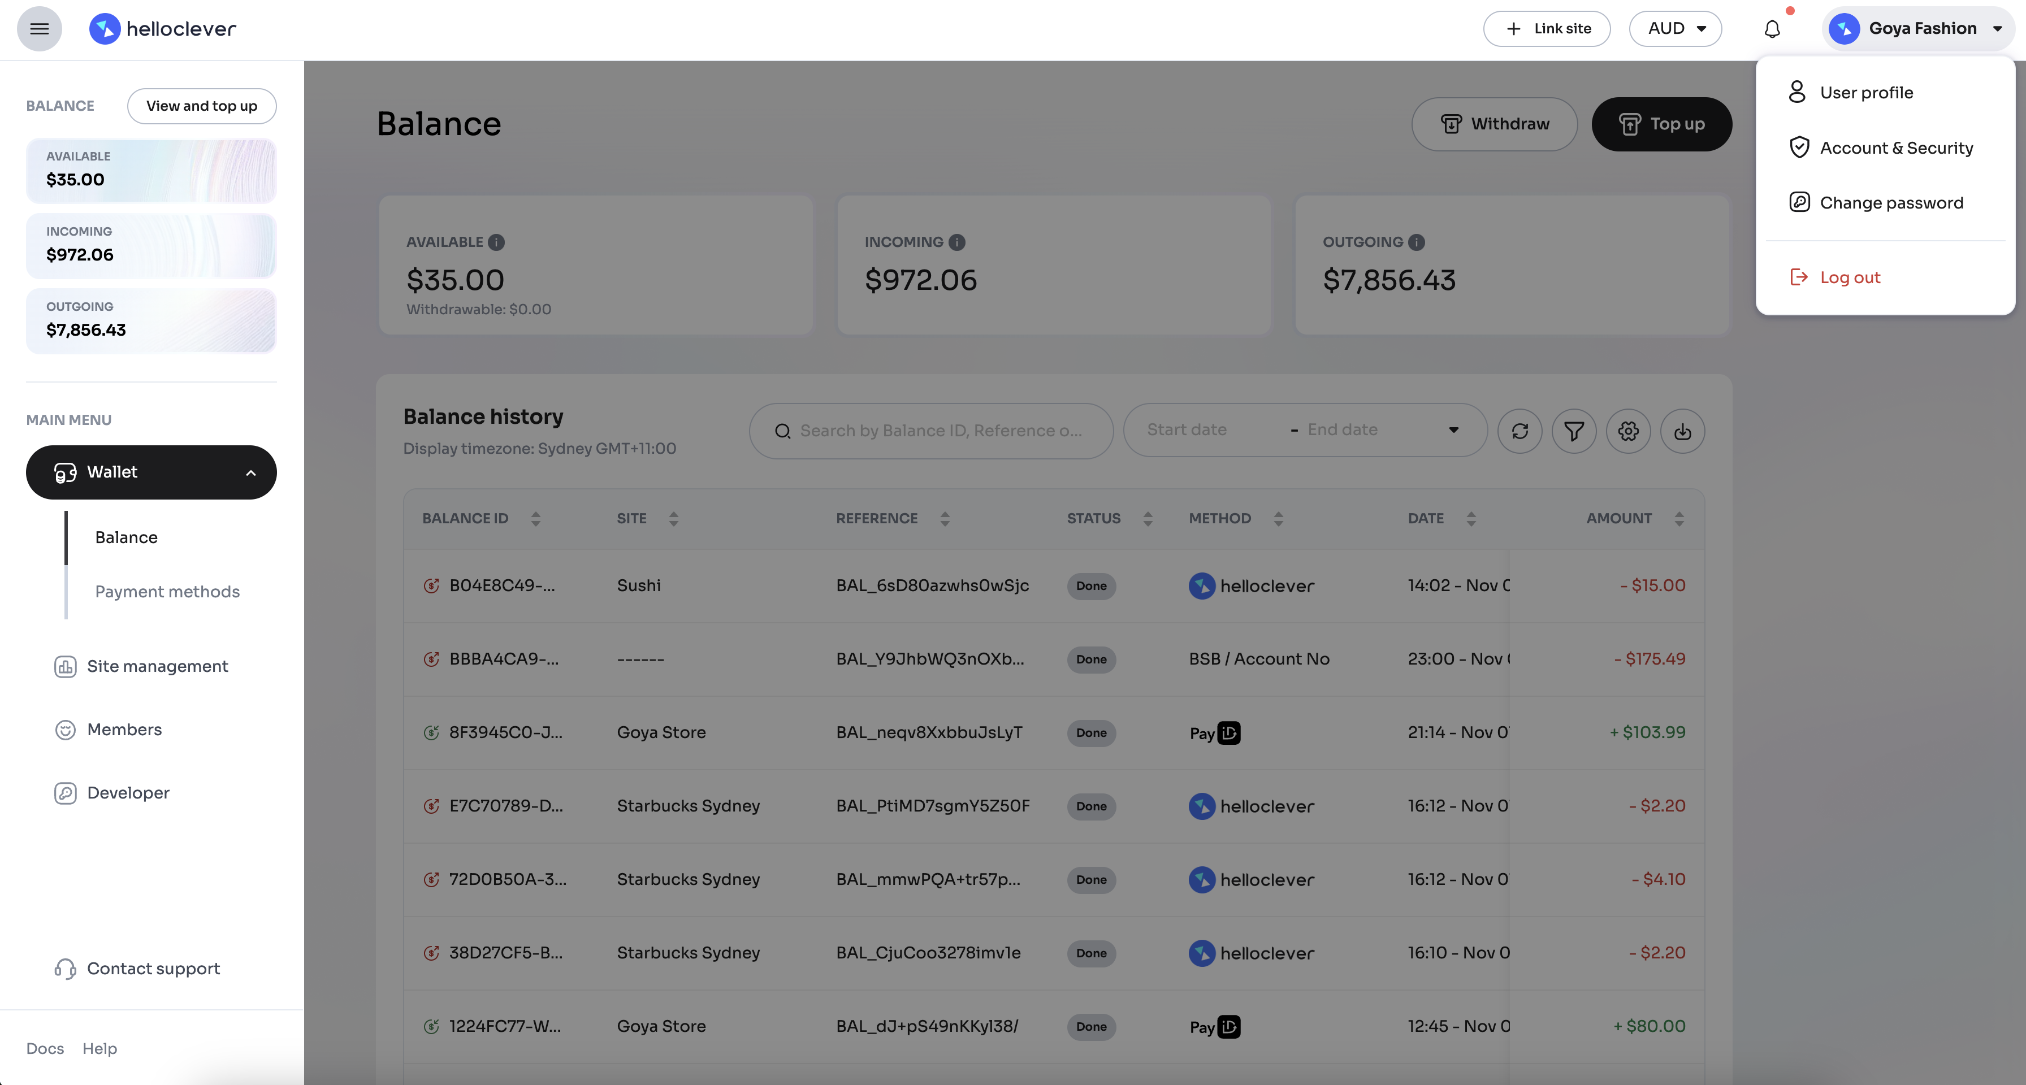
Task: Sort by Balance ID column
Action: pyautogui.click(x=535, y=519)
